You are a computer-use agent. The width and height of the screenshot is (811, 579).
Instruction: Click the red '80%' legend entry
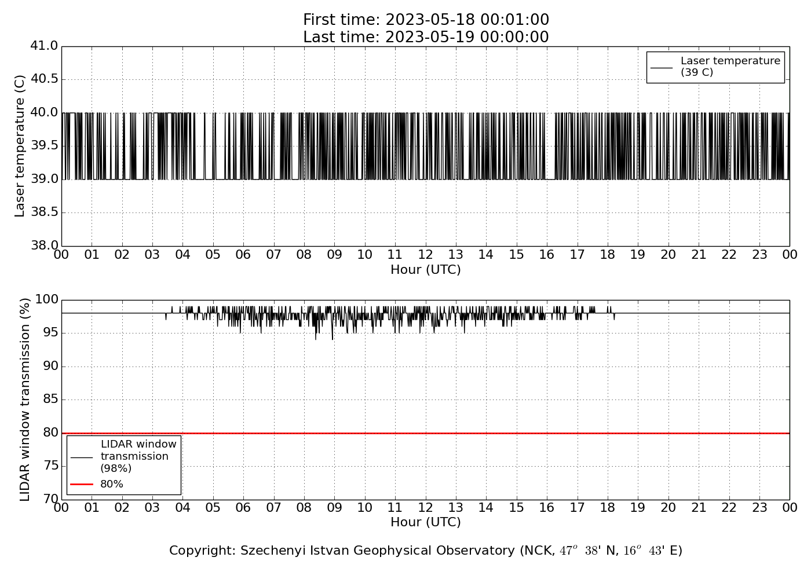tap(97, 484)
